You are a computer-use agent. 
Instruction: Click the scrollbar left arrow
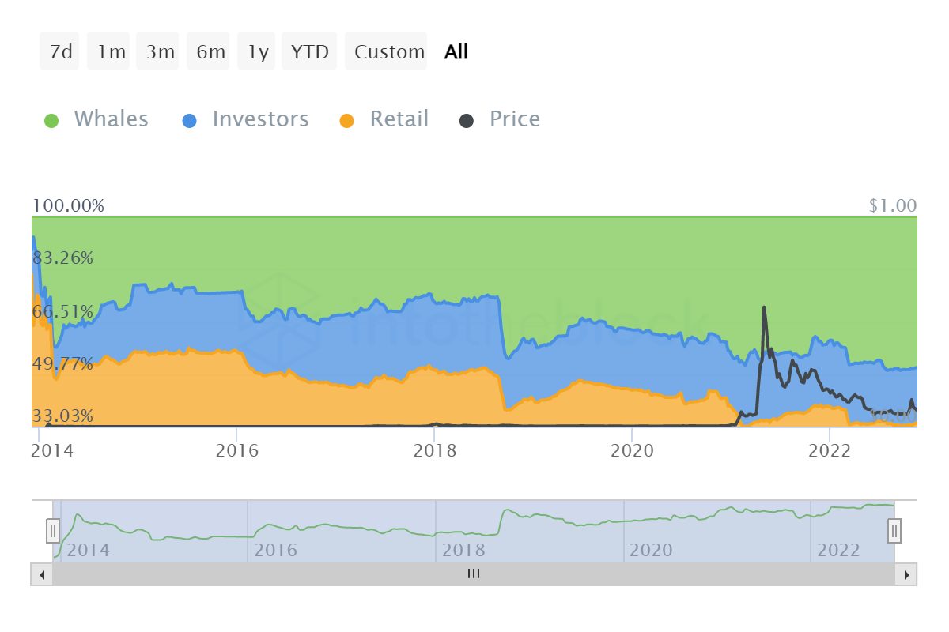coord(41,574)
